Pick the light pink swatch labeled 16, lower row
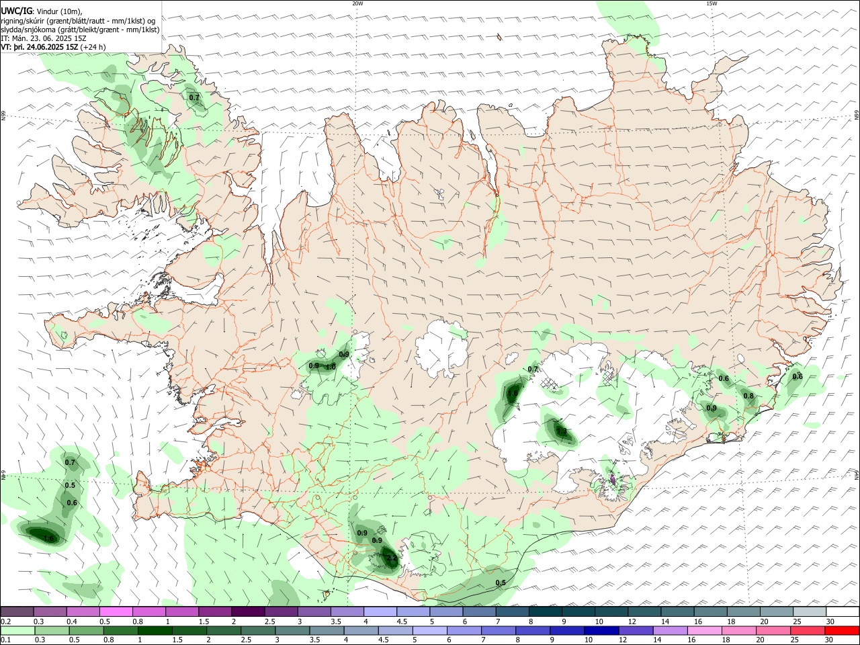The height and width of the screenshot is (645, 860). (704, 631)
